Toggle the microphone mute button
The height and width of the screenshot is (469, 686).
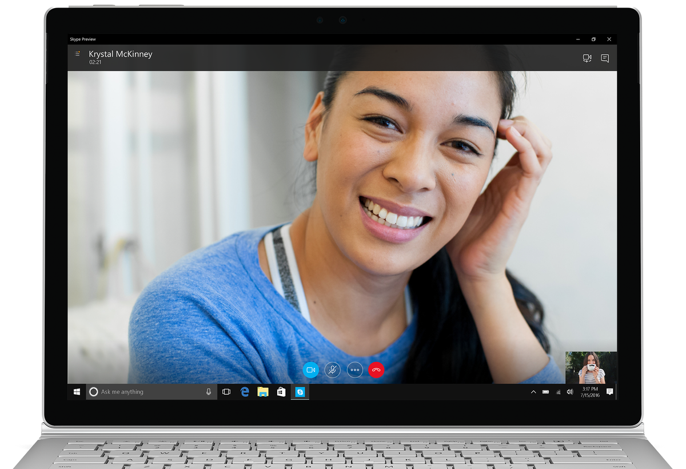(x=333, y=370)
